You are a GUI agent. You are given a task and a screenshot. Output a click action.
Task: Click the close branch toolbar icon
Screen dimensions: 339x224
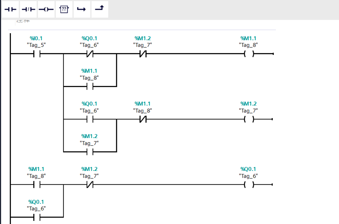[99, 9]
